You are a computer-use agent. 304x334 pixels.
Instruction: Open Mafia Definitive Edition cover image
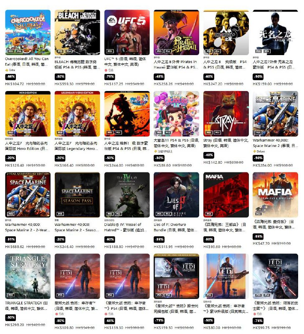[x=276, y=195]
